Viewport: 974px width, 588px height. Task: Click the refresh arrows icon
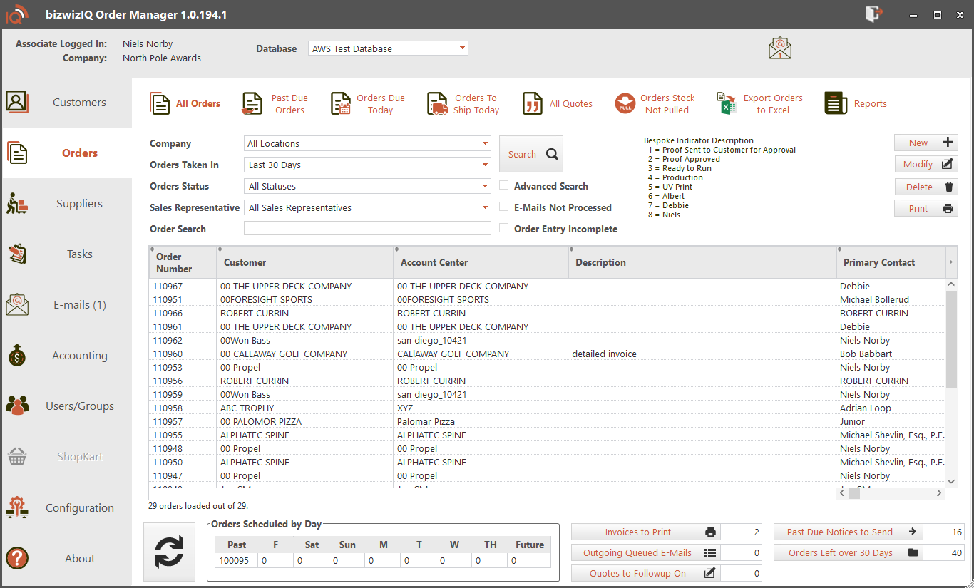[169, 552]
